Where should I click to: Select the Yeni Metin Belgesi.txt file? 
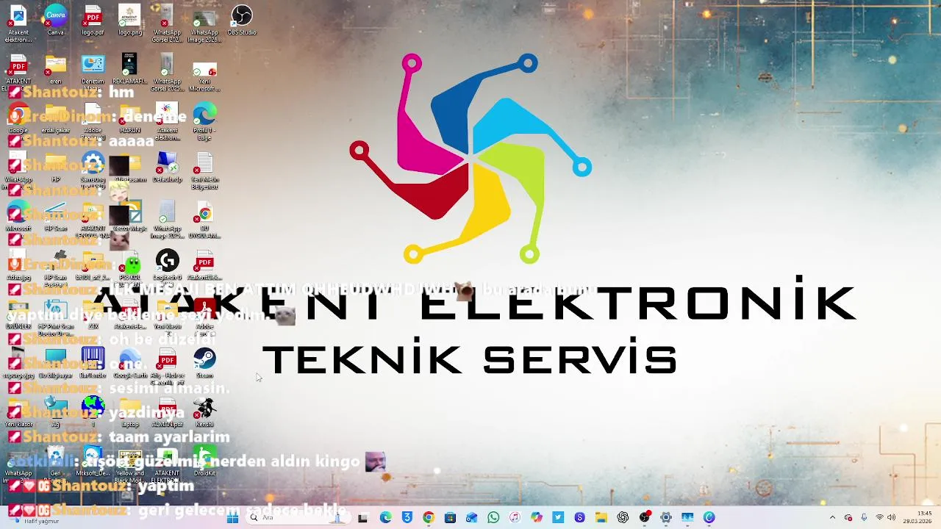pos(204,170)
